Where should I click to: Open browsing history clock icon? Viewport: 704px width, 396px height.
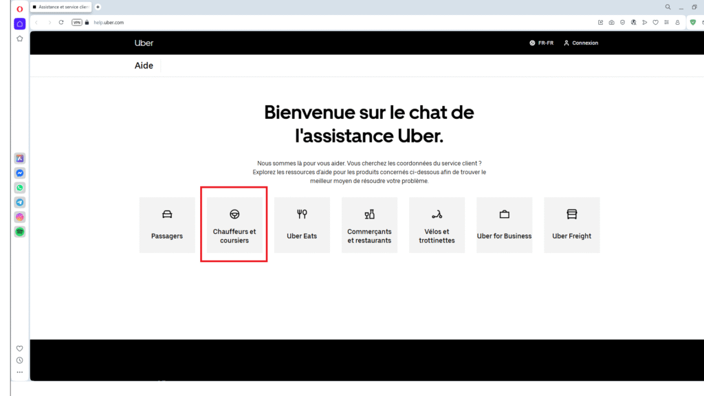(x=20, y=360)
